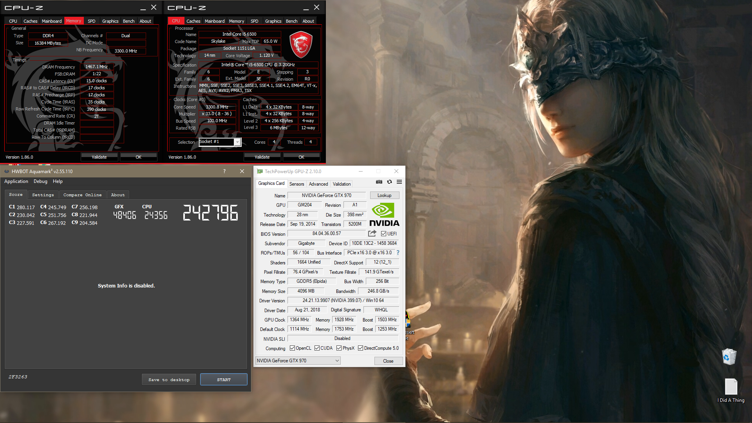
Task: Click the GPU Name field in GPU-Z
Action: (x=326, y=195)
